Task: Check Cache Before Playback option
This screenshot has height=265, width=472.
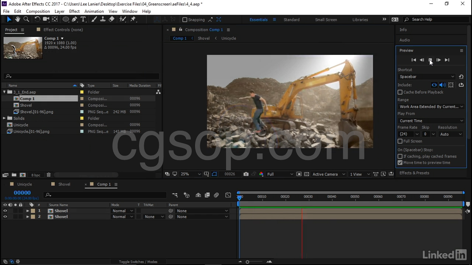Action: pos(400,92)
